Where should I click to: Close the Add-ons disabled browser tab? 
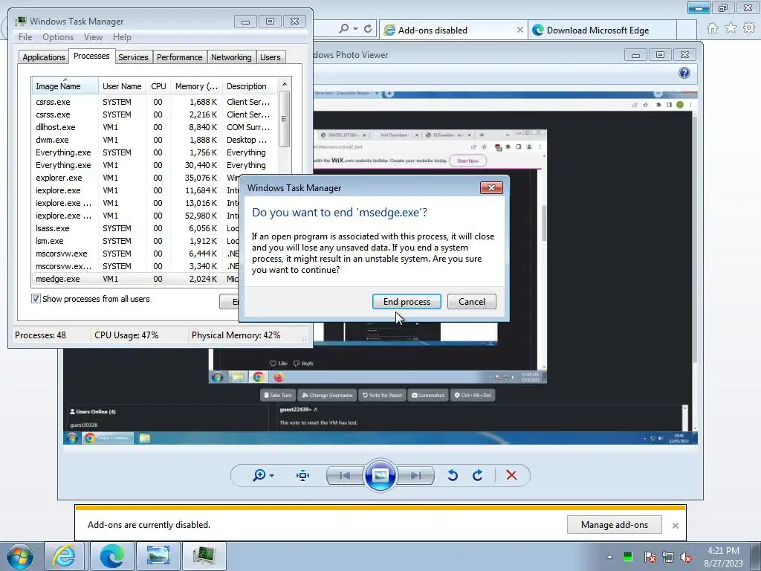point(519,30)
